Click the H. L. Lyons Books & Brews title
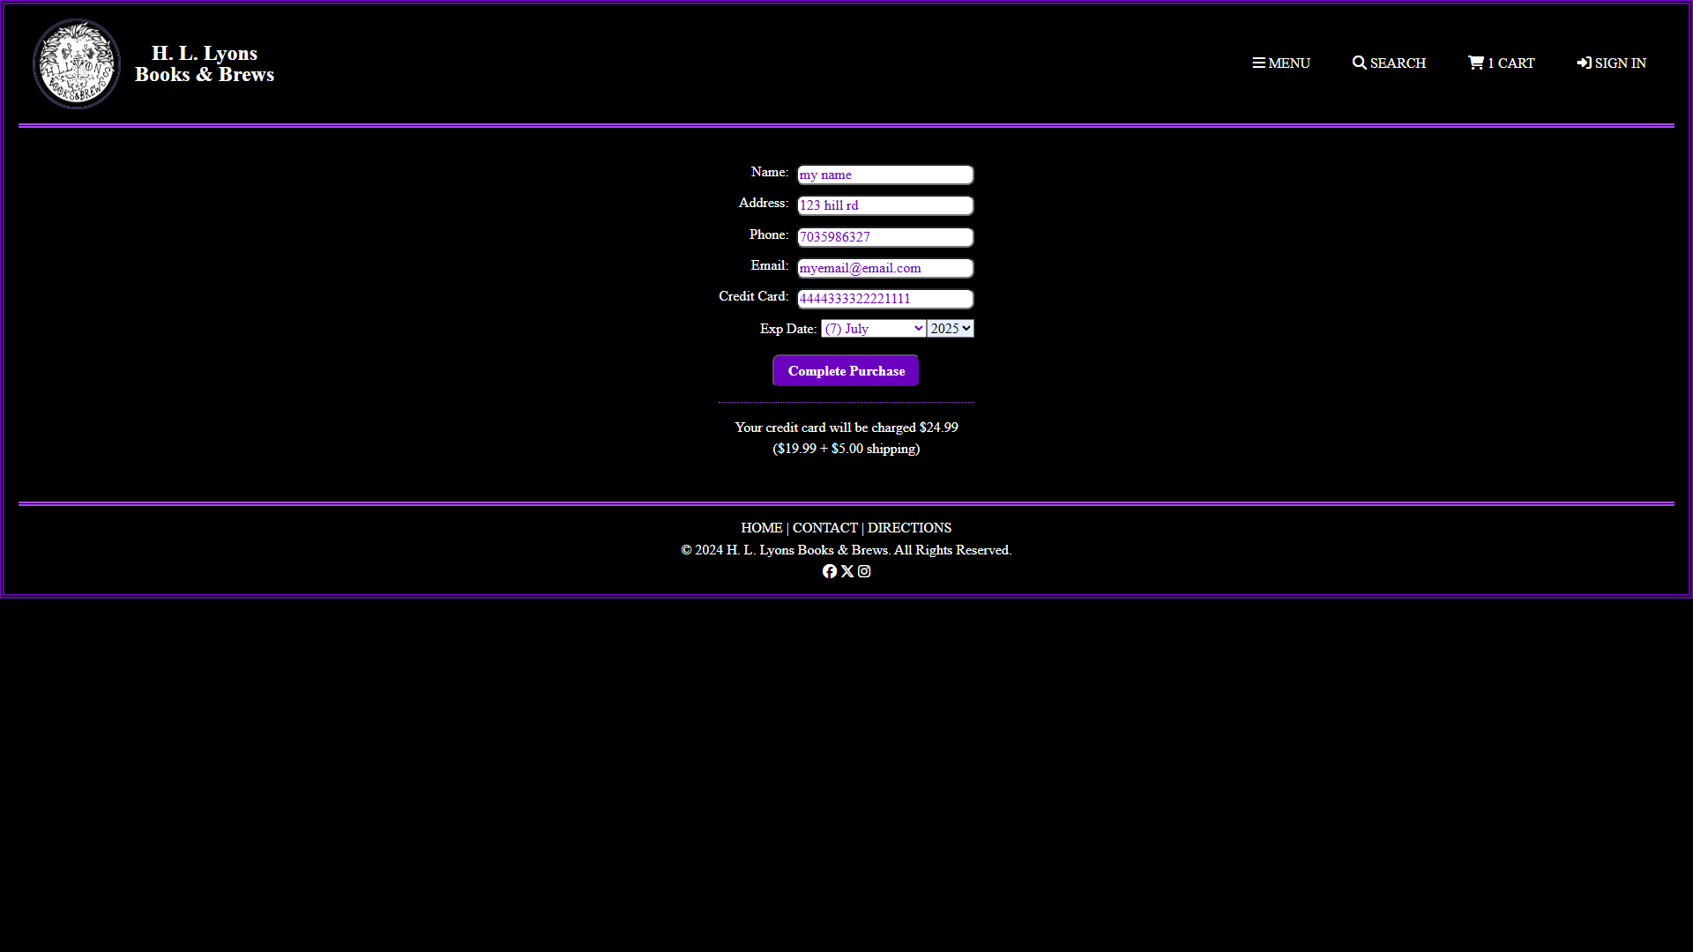1693x952 pixels. pos(205,63)
